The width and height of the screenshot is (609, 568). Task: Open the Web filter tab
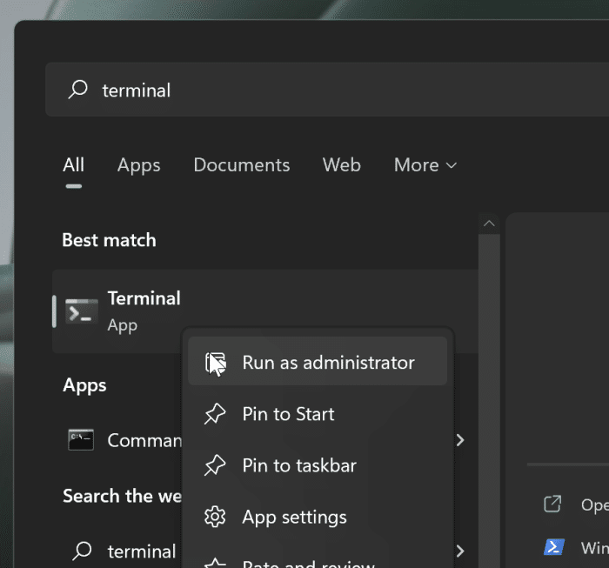tap(341, 165)
